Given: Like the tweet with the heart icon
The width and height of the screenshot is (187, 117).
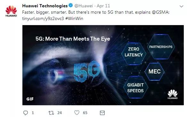Looking at the screenshot, I should click(x=77, y=113).
